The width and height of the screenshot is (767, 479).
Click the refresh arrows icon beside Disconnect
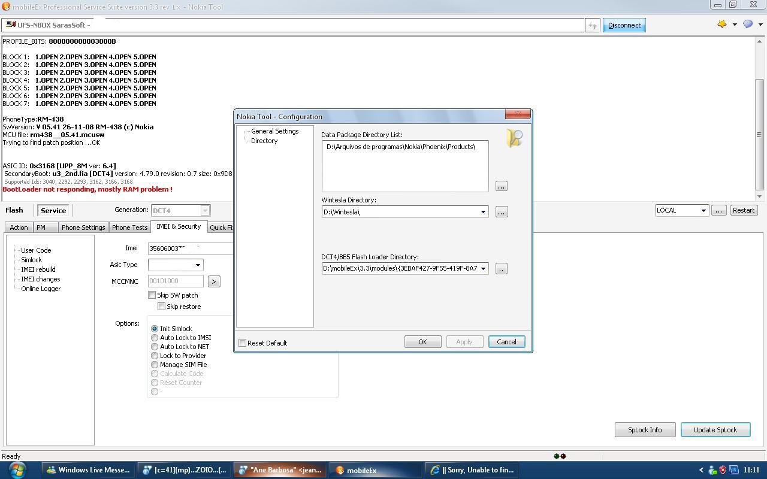tap(592, 25)
